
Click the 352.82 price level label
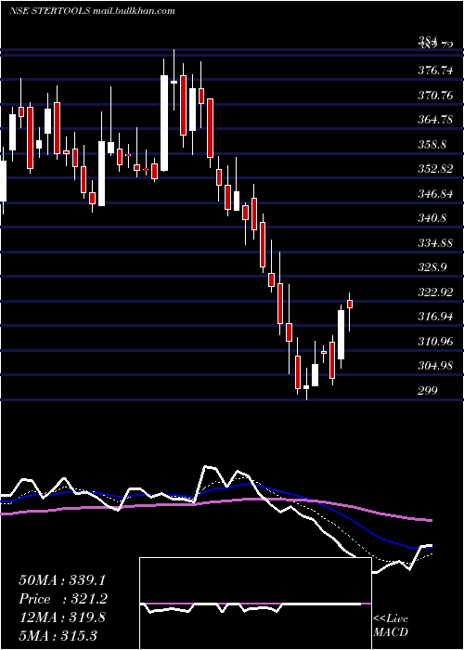[x=435, y=169]
